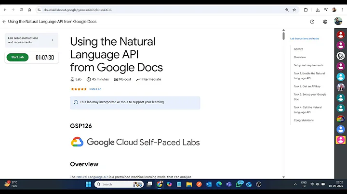Open Microsoft Teams from the taskbar
Screen dimensions: 347x194
tap(229, 184)
